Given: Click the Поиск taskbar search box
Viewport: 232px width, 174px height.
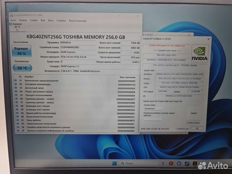Looking at the screenshot, I should [138, 163].
